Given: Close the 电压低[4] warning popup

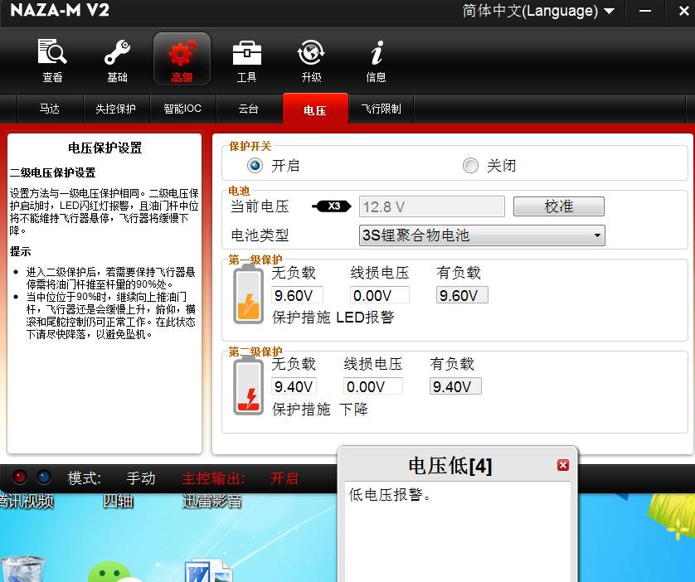Looking at the screenshot, I should [x=563, y=465].
